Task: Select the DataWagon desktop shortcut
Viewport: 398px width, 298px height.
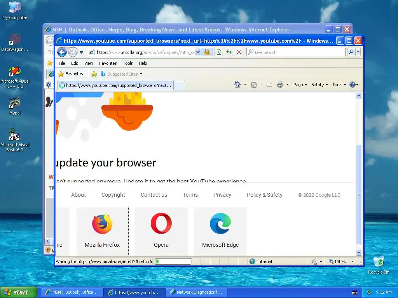Action: point(15,43)
